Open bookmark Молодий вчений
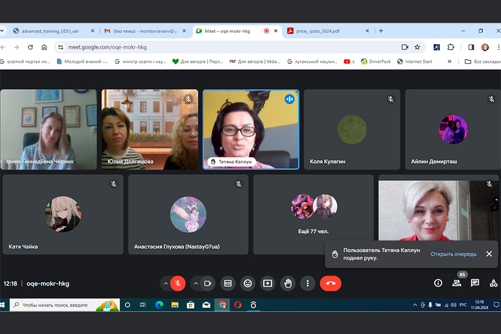The image size is (501, 334). coord(82,61)
